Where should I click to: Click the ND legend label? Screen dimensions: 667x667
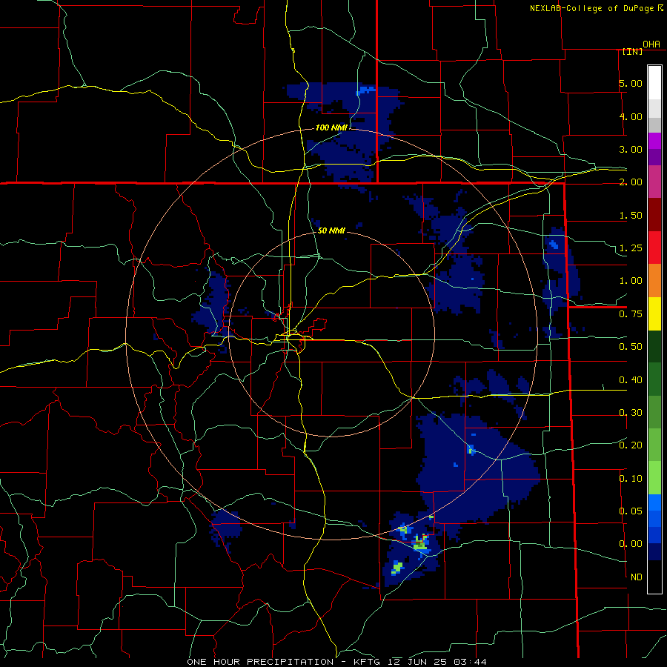pos(636,577)
